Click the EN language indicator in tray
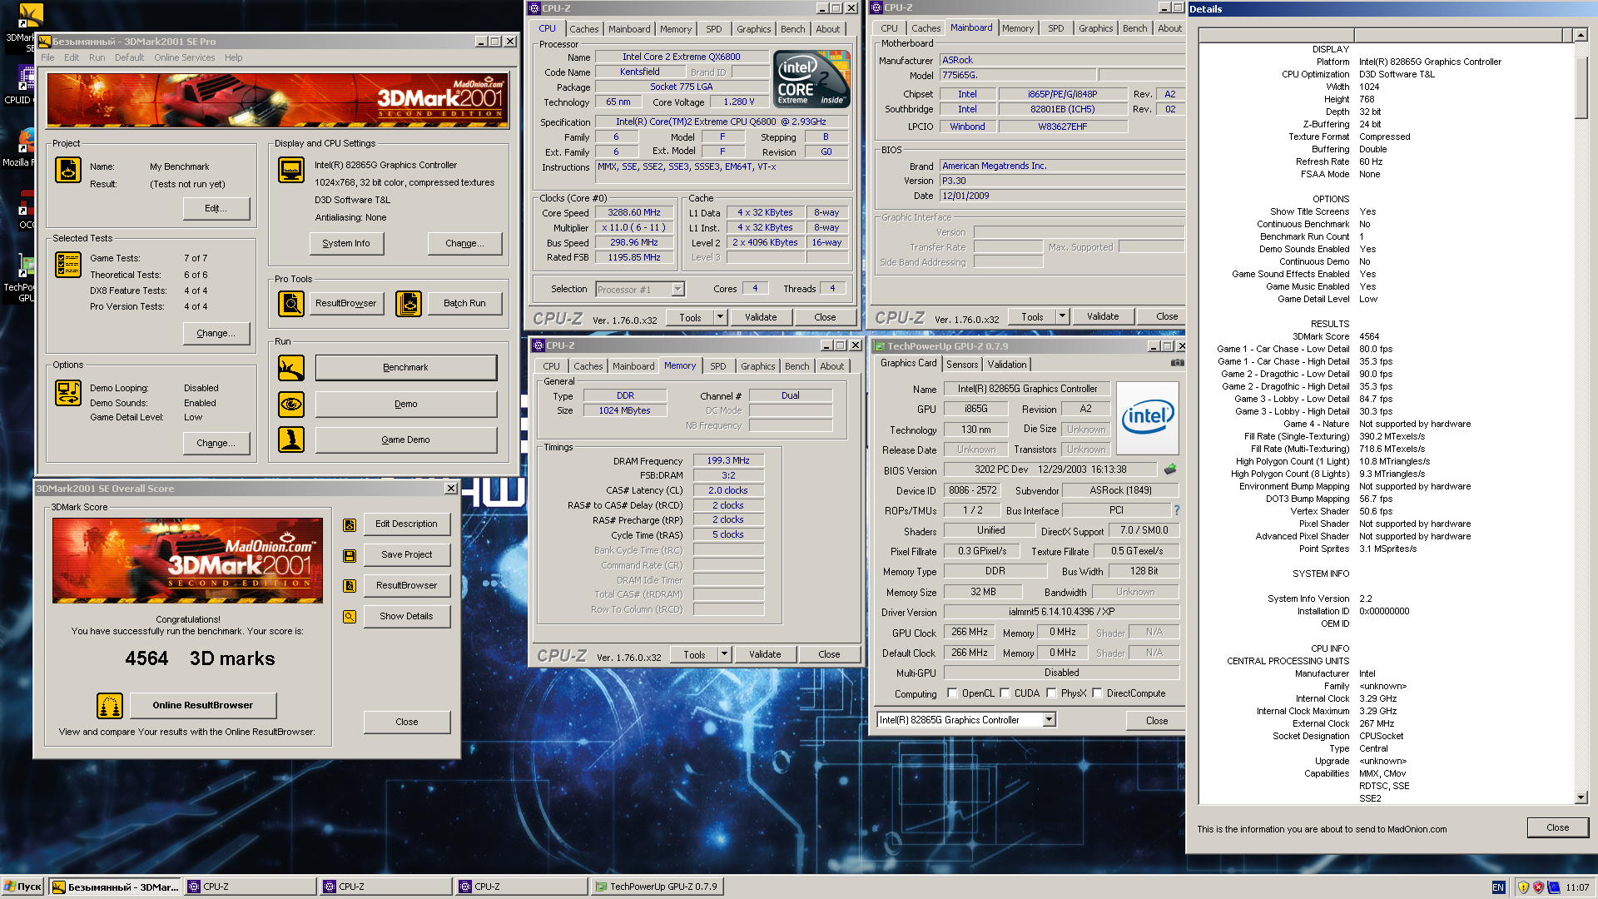Screen dimensions: 1598x899 [1498, 887]
